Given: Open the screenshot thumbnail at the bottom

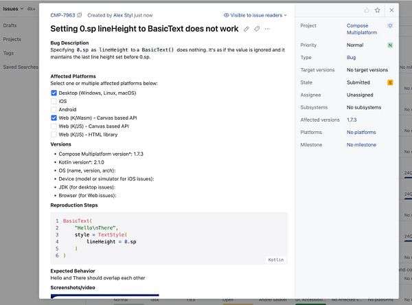Looking at the screenshot, I should 105,296.
